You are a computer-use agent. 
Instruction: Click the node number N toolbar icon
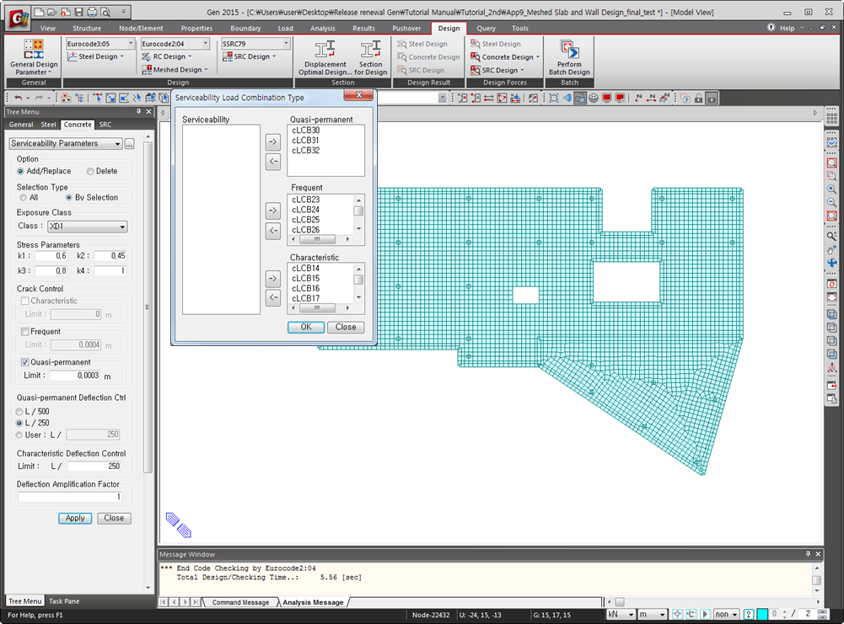point(638,98)
